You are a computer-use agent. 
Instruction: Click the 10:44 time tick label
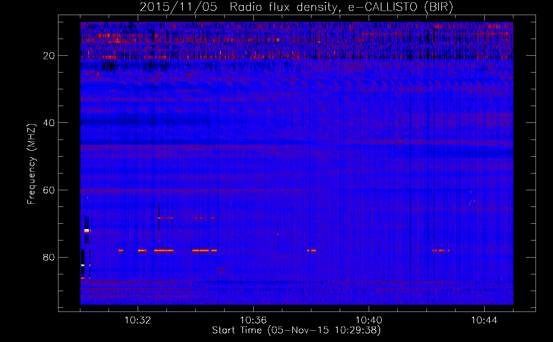coord(484,320)
